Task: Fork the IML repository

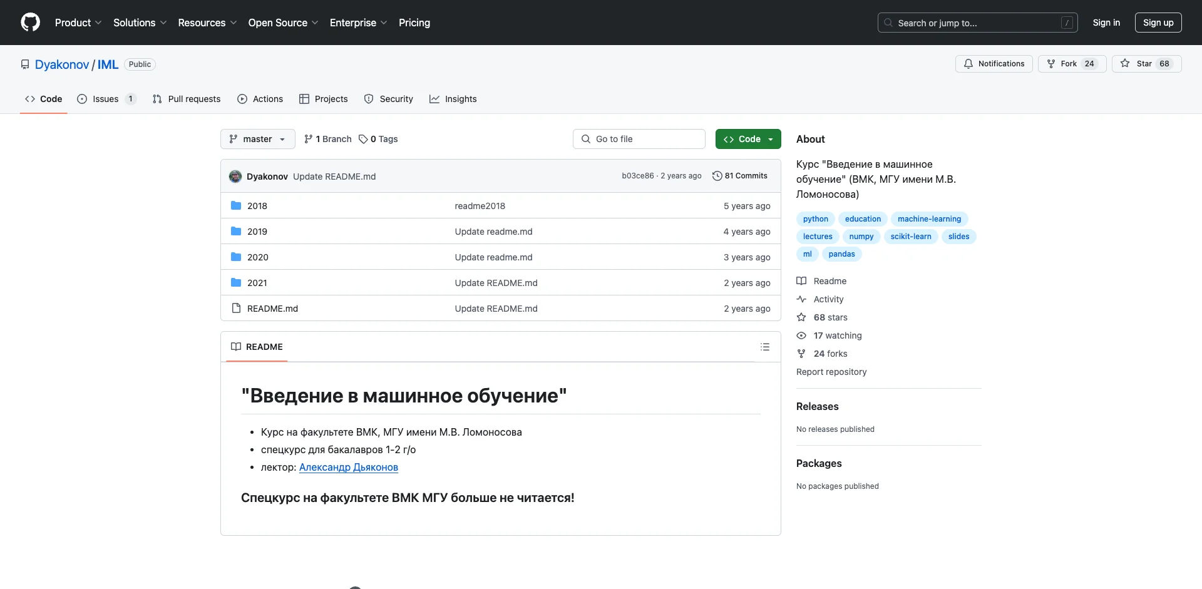Action: (x=1072, y=64)
